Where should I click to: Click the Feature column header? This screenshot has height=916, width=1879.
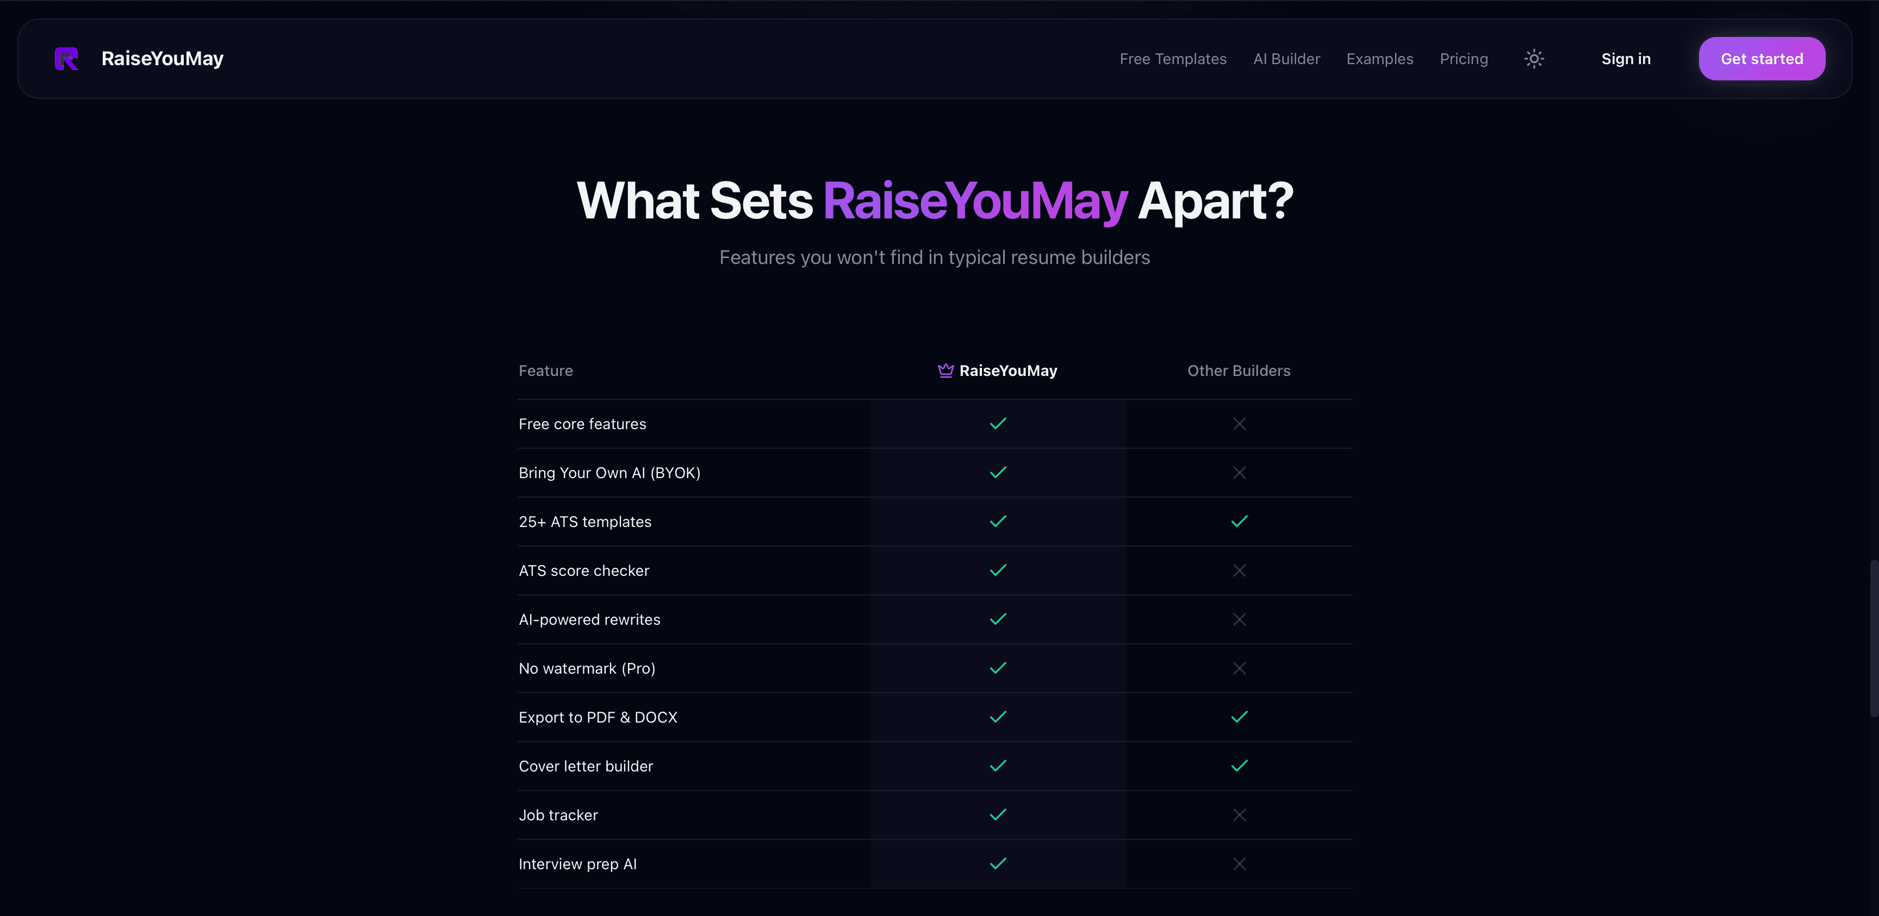point(546,370)
